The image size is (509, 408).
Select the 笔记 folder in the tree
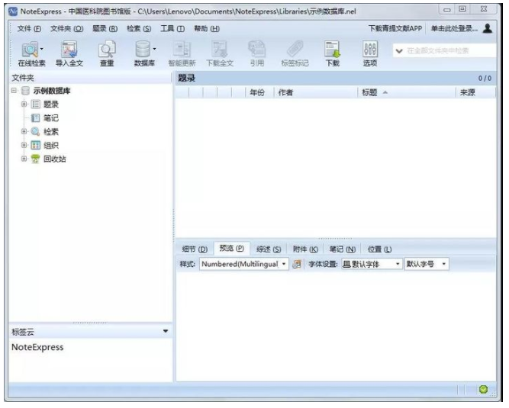51,118
